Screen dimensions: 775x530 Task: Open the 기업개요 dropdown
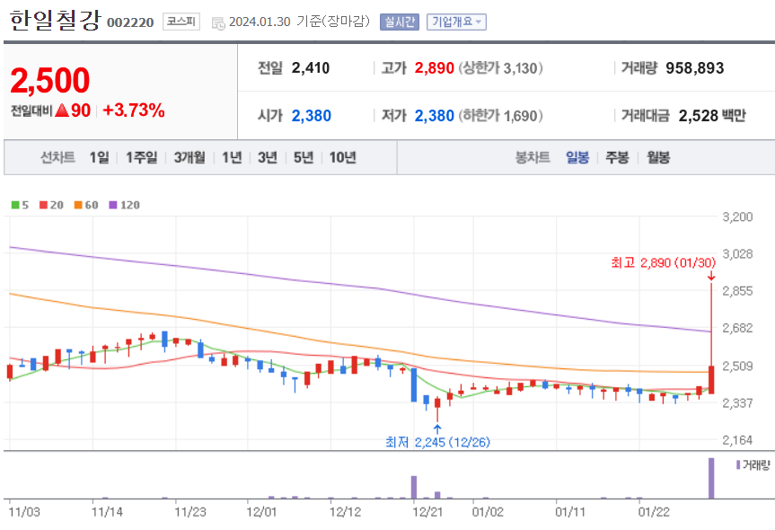[x=456, y=22]
